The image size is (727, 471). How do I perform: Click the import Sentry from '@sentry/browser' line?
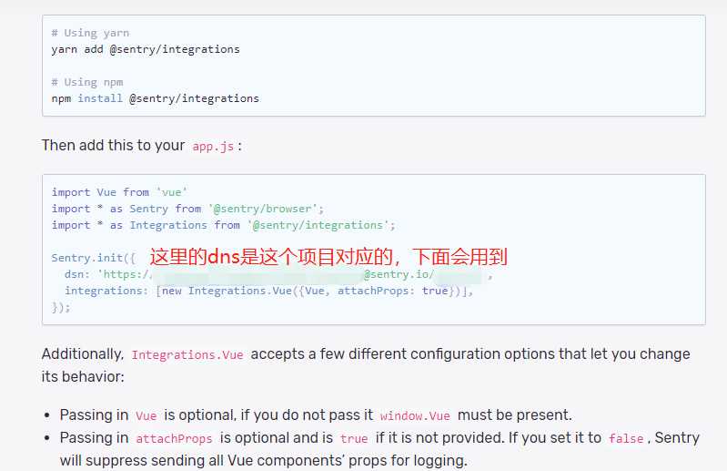[x=187, y=209]
